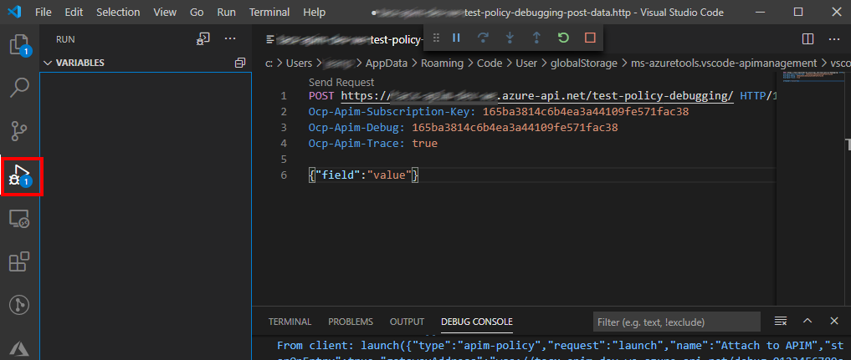Open the Run panel more actions menu
This screenshot has width=851, height=360.
[x=230, y=38]
